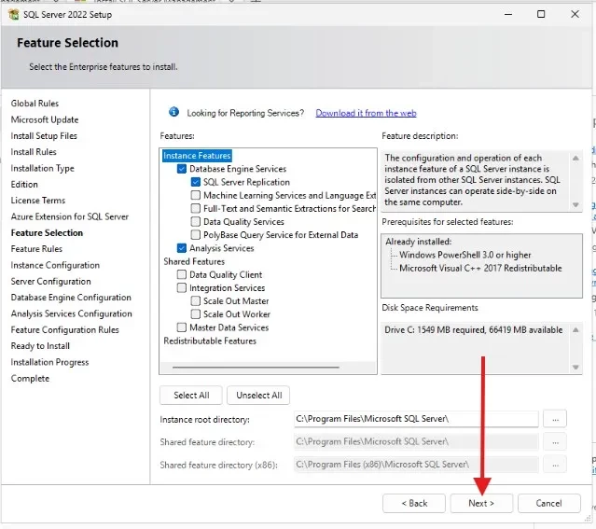This screenshot has width=596, height=529.
Task: Go back with the < Back button
Action: pyautogui.click(x=414, y=503)
